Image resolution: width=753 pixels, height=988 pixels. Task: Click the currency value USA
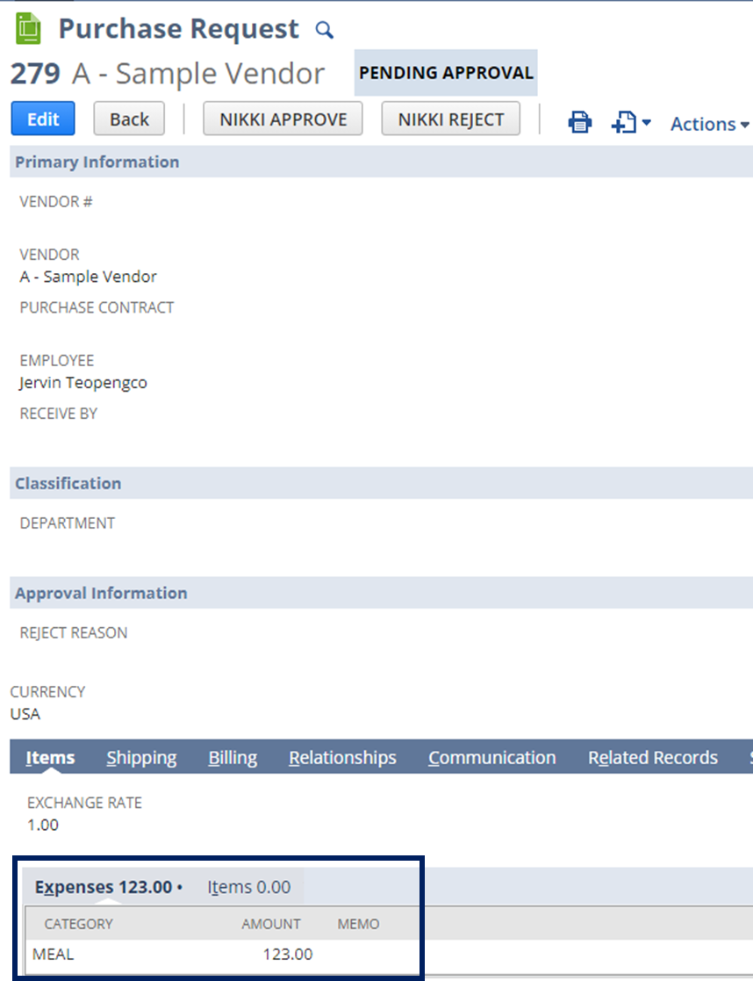tap(25, 713)
